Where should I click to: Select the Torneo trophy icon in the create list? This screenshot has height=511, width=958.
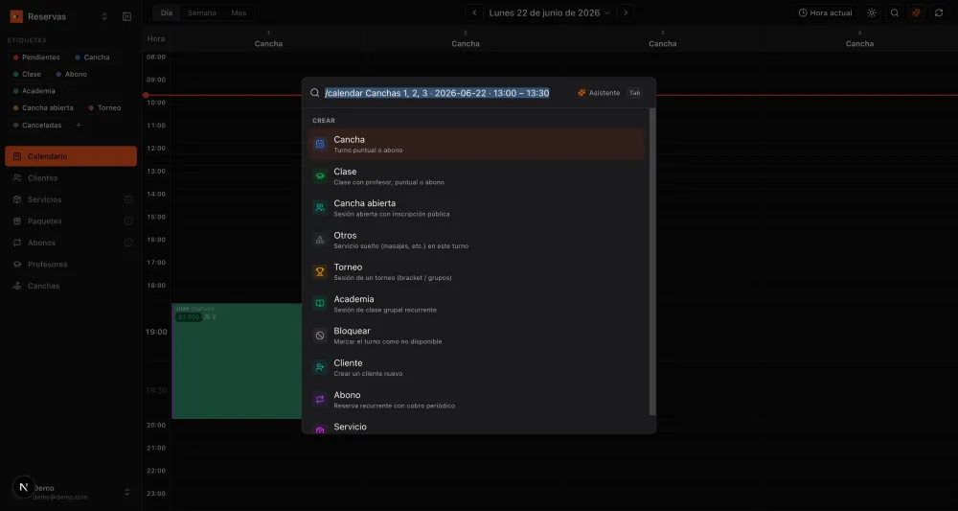[x=320, y=272]
